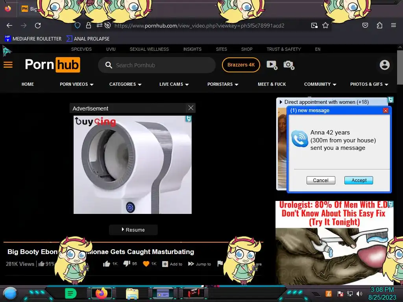403x302 pixels.
Task: Report the video with the flag icon
Action: click(x=220, y=264)
